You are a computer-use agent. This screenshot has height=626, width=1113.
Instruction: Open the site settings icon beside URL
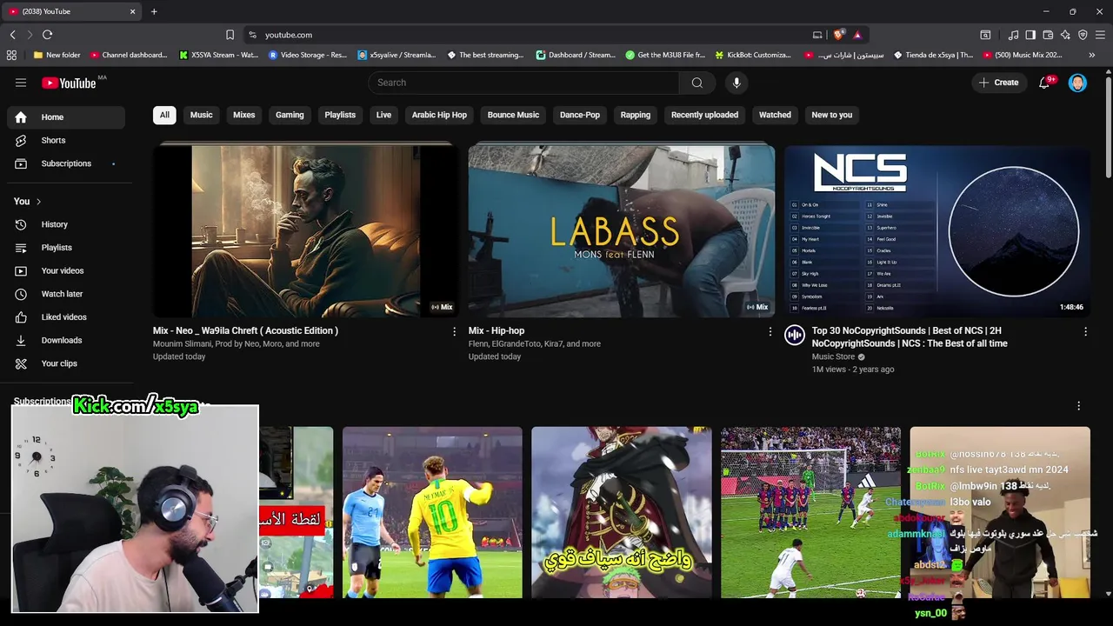[252, 35]
